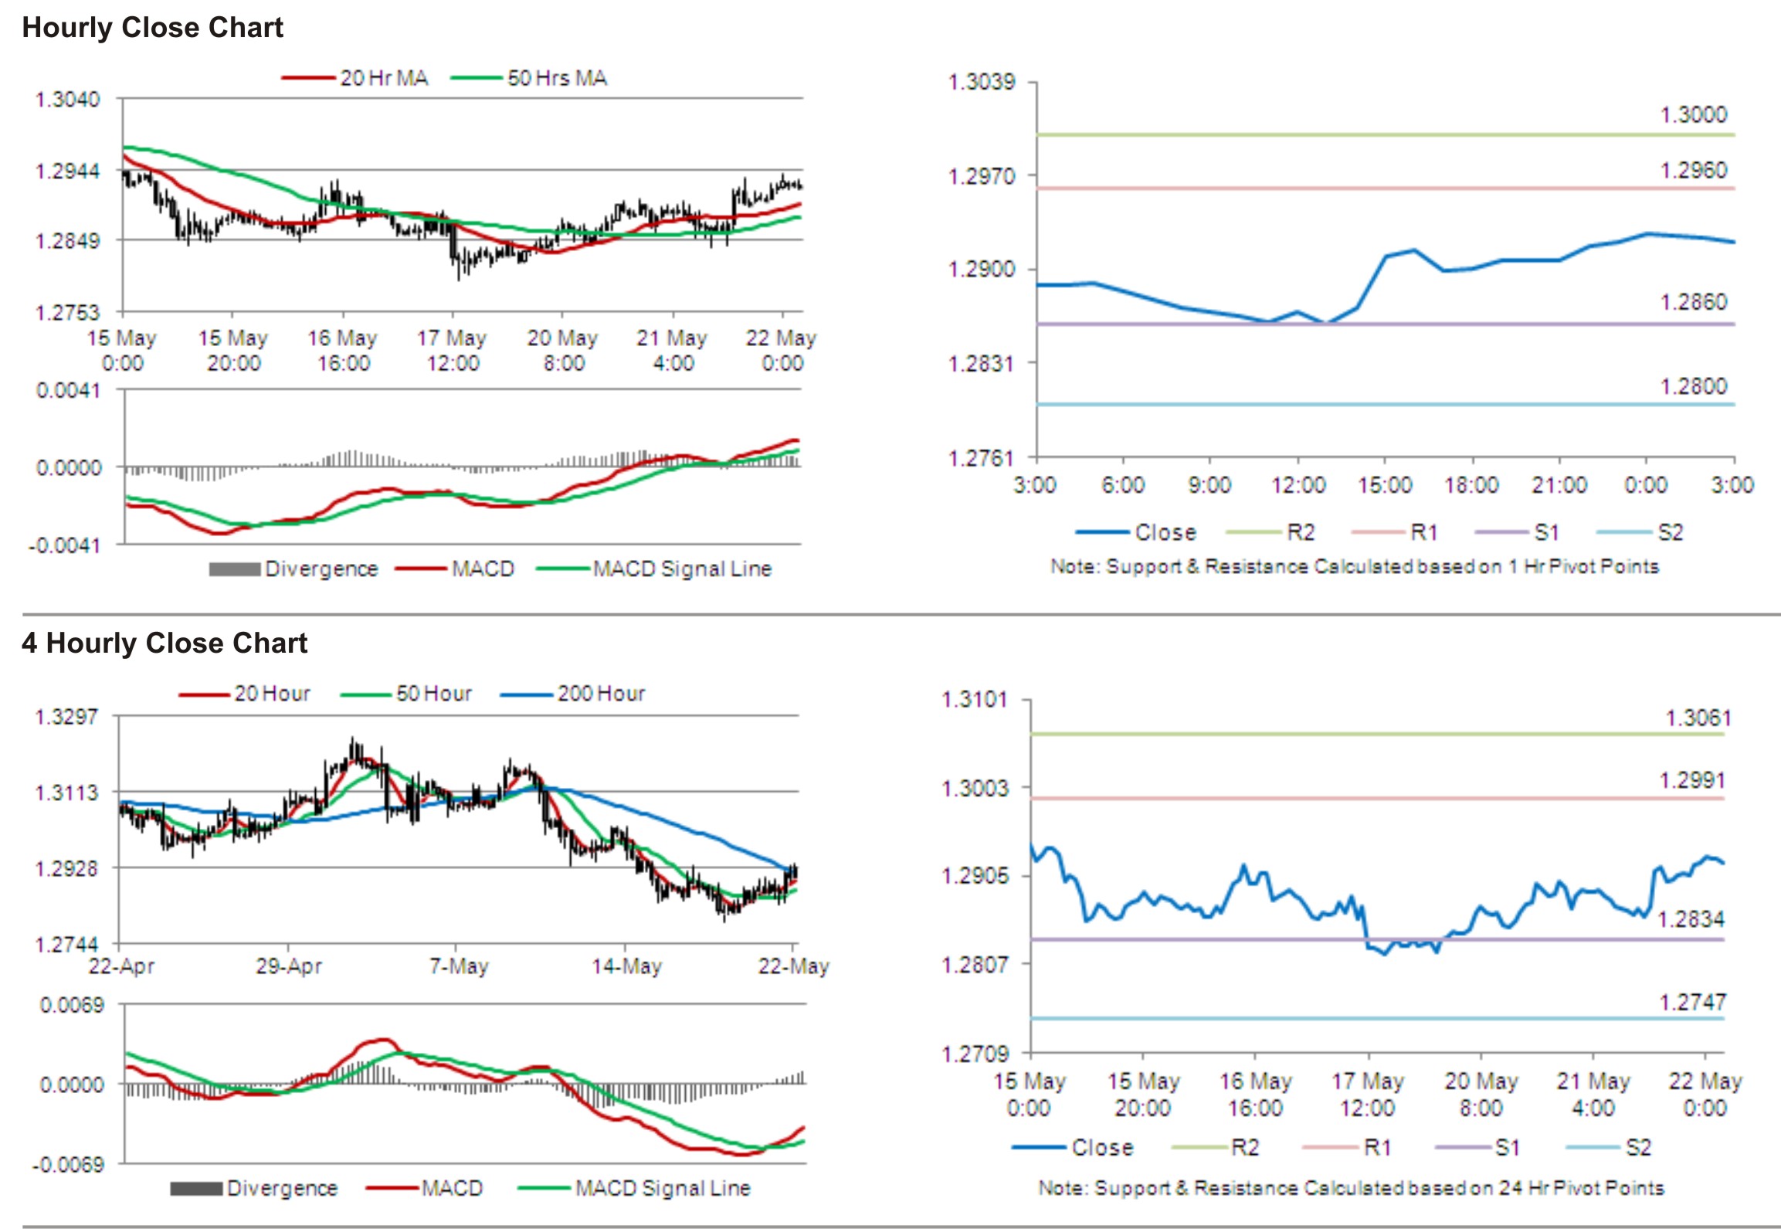
Task: Click the 1.3039 y-axis value
Action: coord(982,82)
